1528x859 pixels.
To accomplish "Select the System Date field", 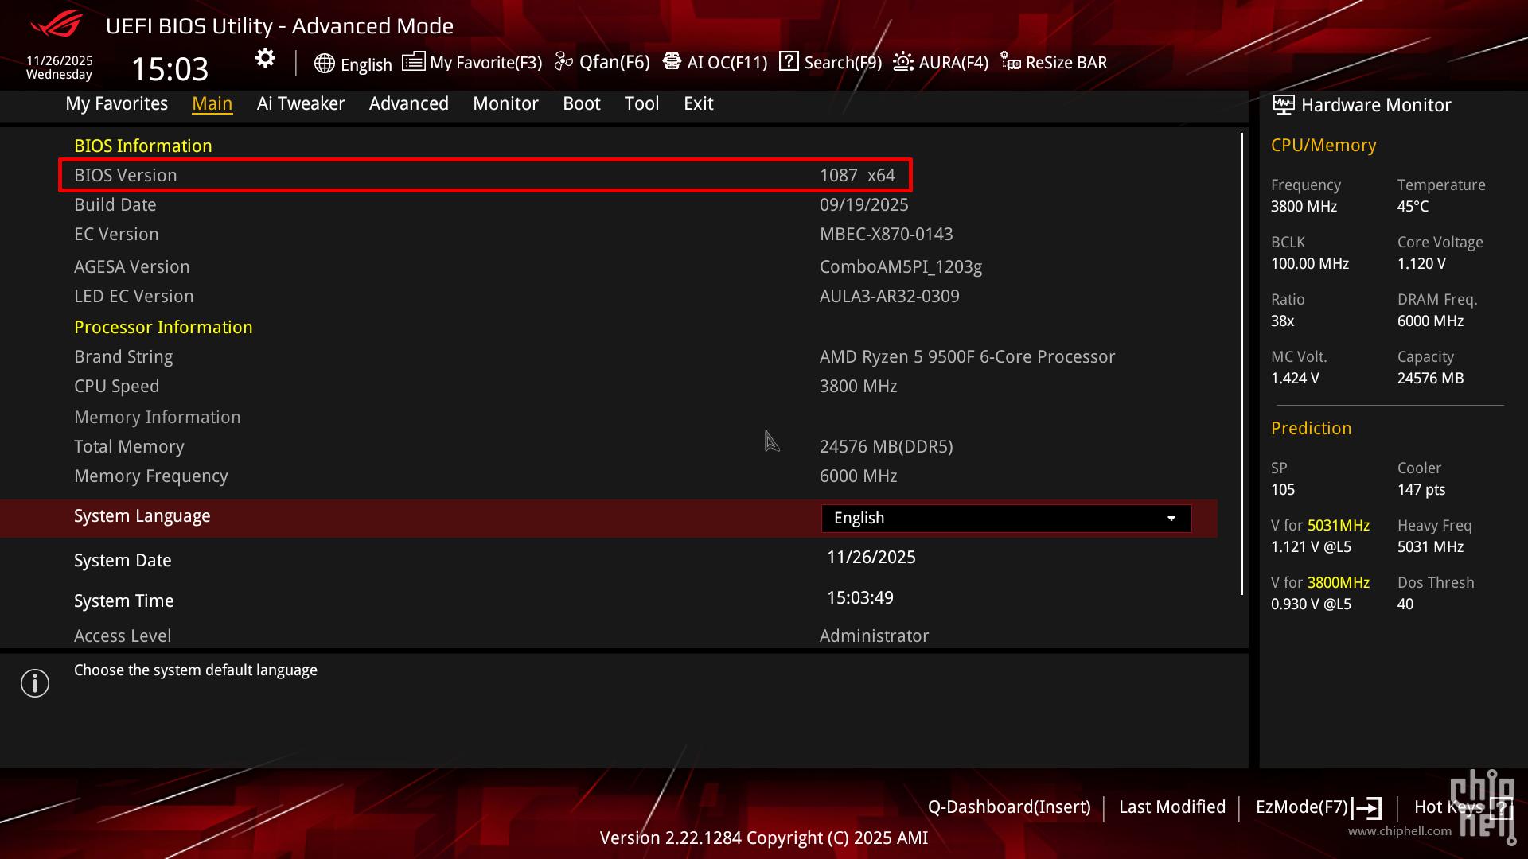I will [871, 558].
